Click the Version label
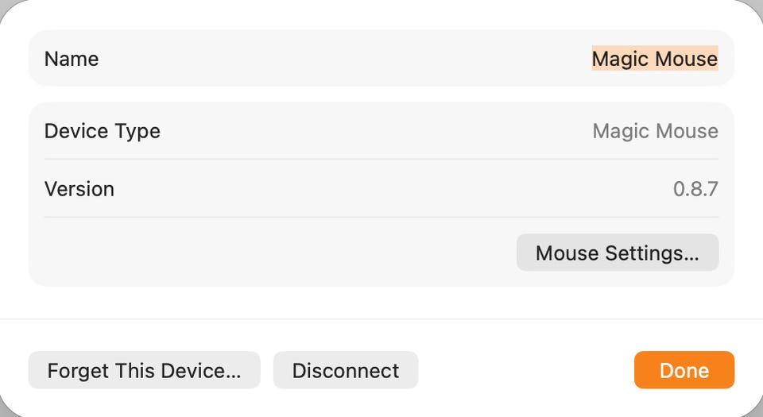 (79, 189)
